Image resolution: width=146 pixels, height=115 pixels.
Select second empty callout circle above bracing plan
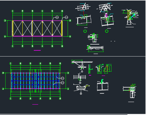[x=66, y=17]
